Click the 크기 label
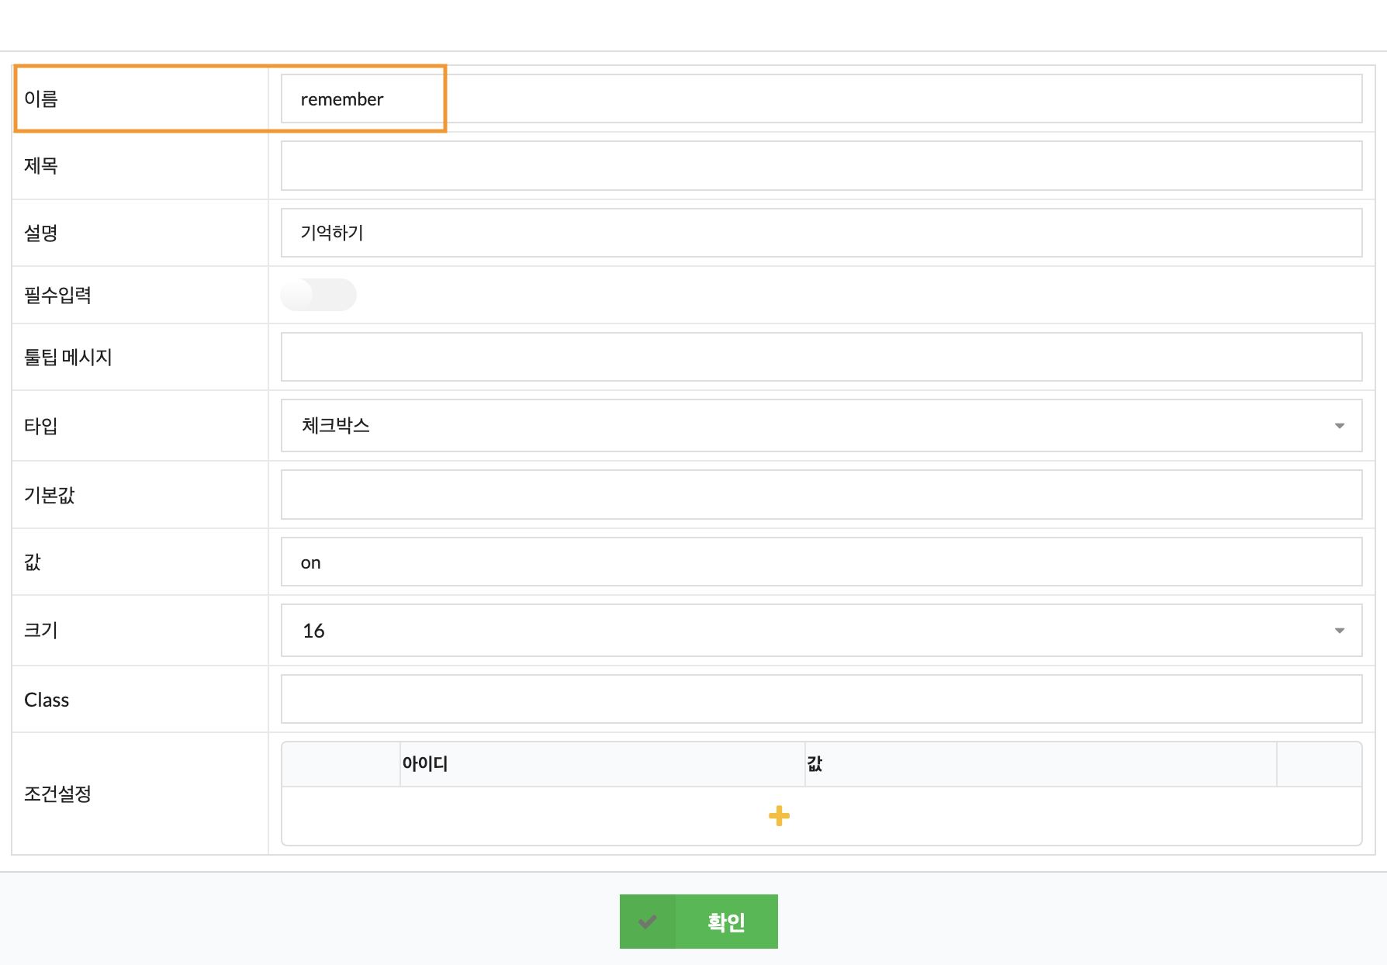This screenshot has height=965, width=1387. (x=41, y=630)
